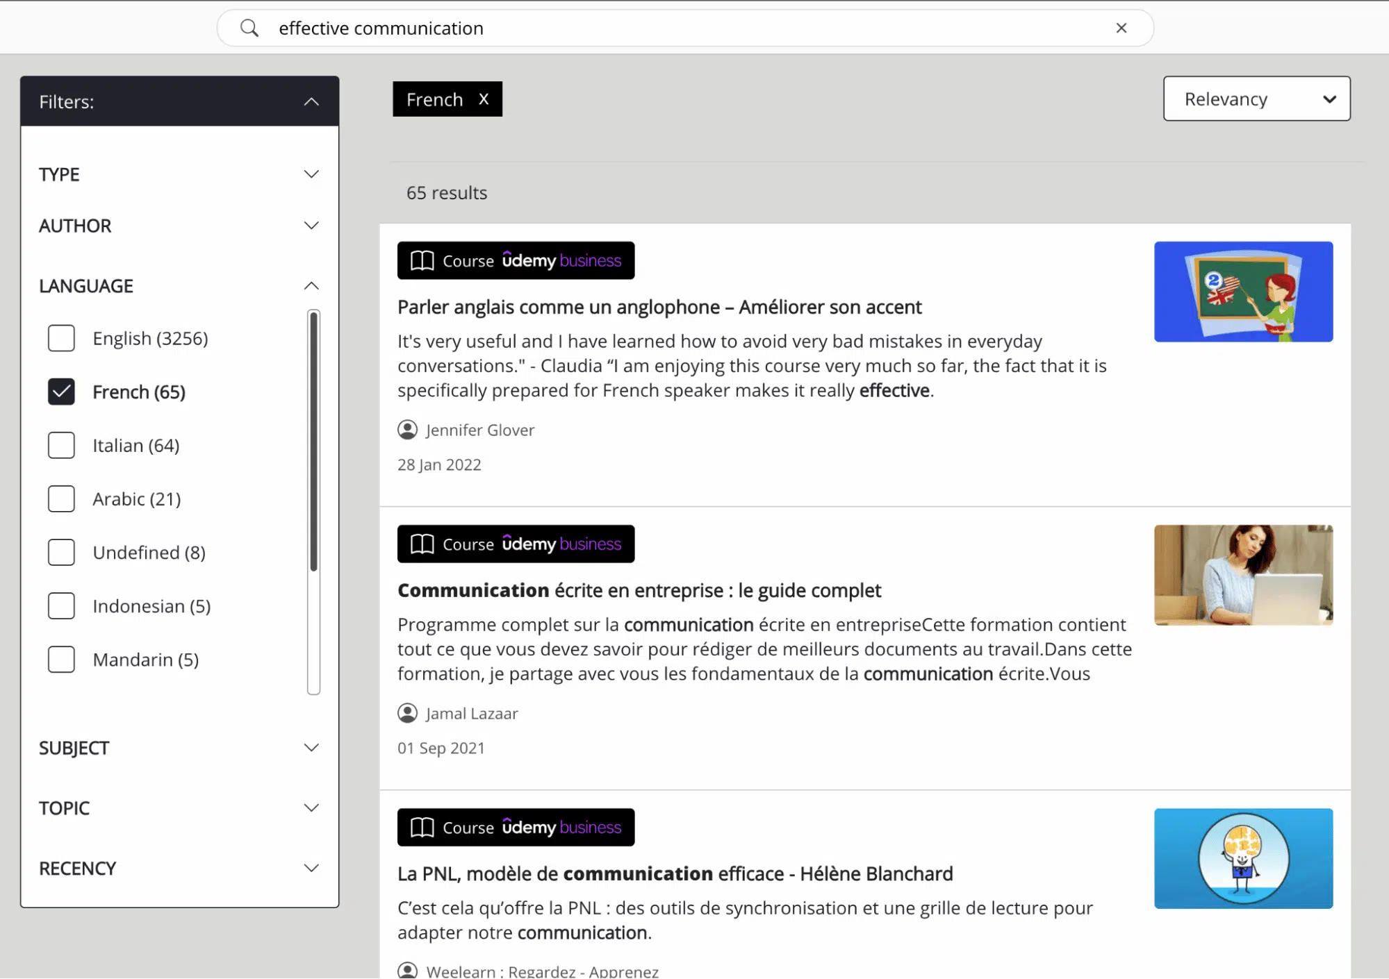Image resolution: width=1389 pixels, height=979 pixels.
Task: Check the Mandarin (5) checkbox
Action: [x=61, y=659]
